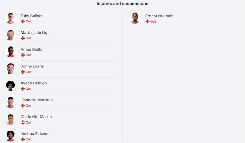Viewport: 245px width, 143px height.
Task: Click the suspension icon under Chido Obi-Martin
Action: (x=23, y=122)
